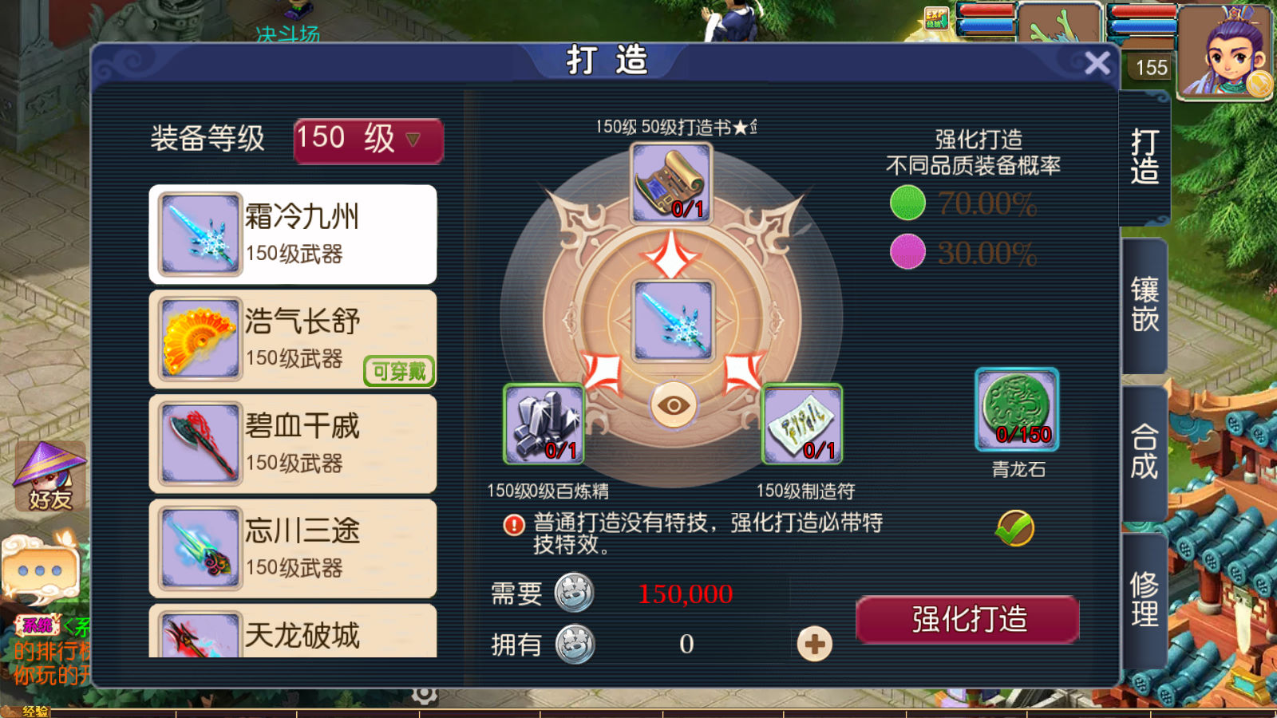Close the 打造 window
The width and height of the screenshot is (1277, 718).
(1097, 62)
